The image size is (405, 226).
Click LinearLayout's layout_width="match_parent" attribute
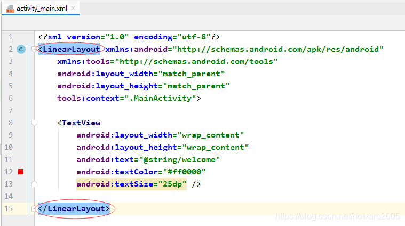click(141, 74)
